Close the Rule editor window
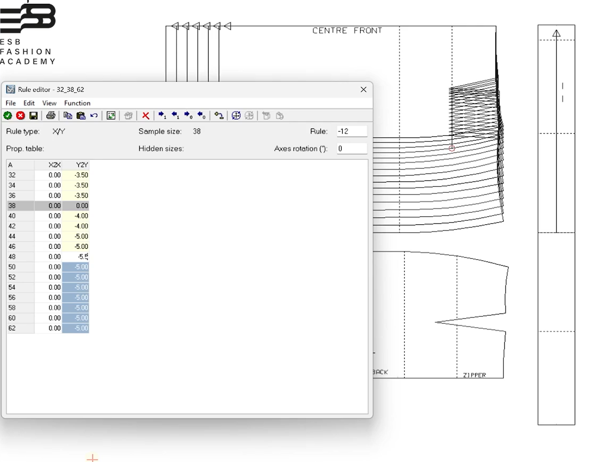This screenshot has height=462, width=606. tap(363, 89)
